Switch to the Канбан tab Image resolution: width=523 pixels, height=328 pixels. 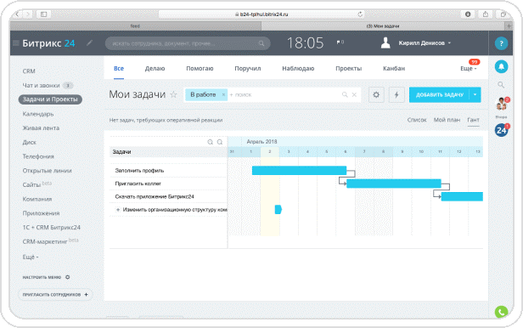click(394, 68)
